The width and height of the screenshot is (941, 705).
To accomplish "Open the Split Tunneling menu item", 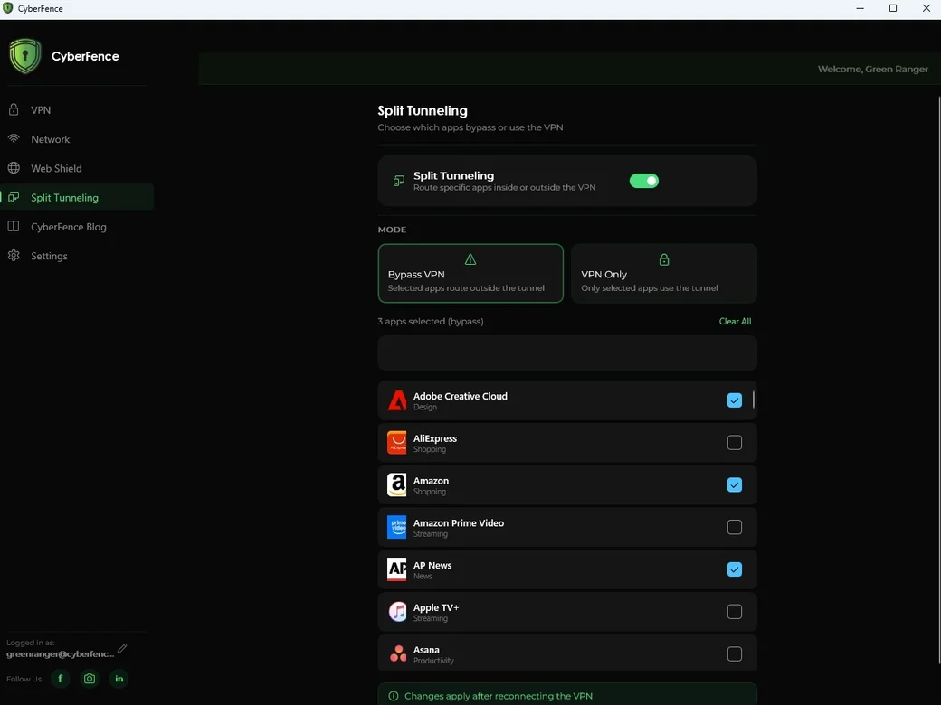I will [77, 197].
